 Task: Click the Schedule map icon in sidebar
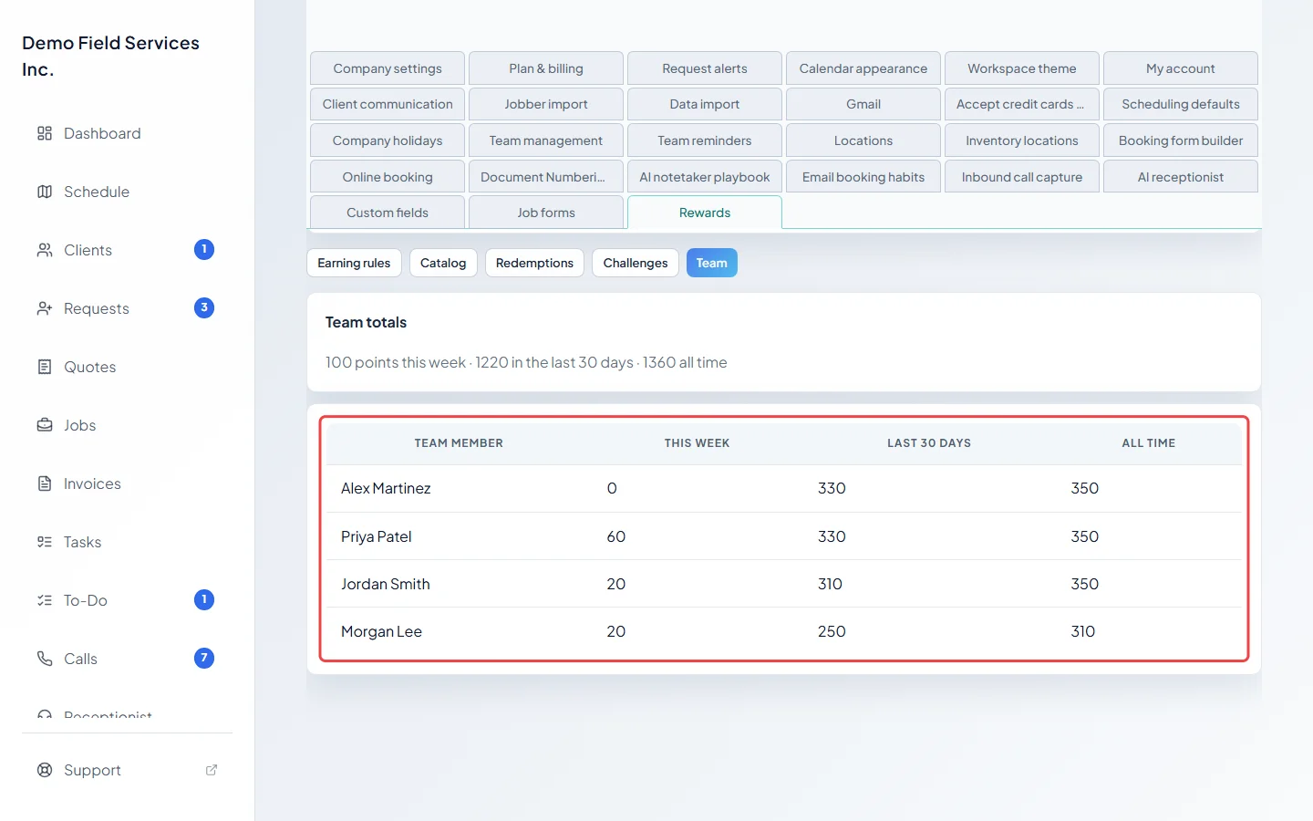[45, 192]
